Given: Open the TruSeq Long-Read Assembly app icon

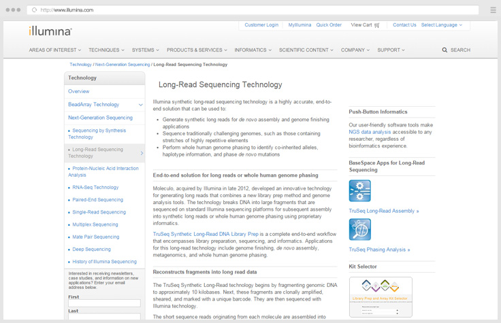Looking at the screenshot, I should [359, 190].
